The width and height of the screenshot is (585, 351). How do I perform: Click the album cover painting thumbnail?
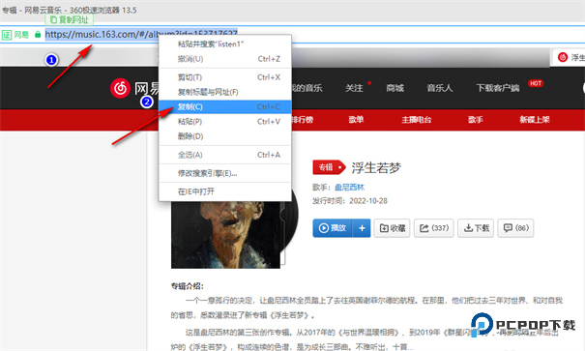click(225, 235)
